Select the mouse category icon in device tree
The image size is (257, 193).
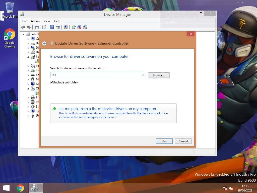[x=33, y=79]
